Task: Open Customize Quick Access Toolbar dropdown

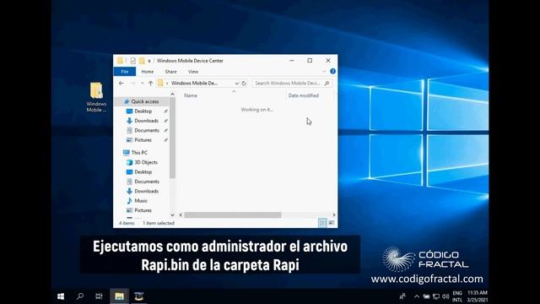Action: (x=149, y=61)
